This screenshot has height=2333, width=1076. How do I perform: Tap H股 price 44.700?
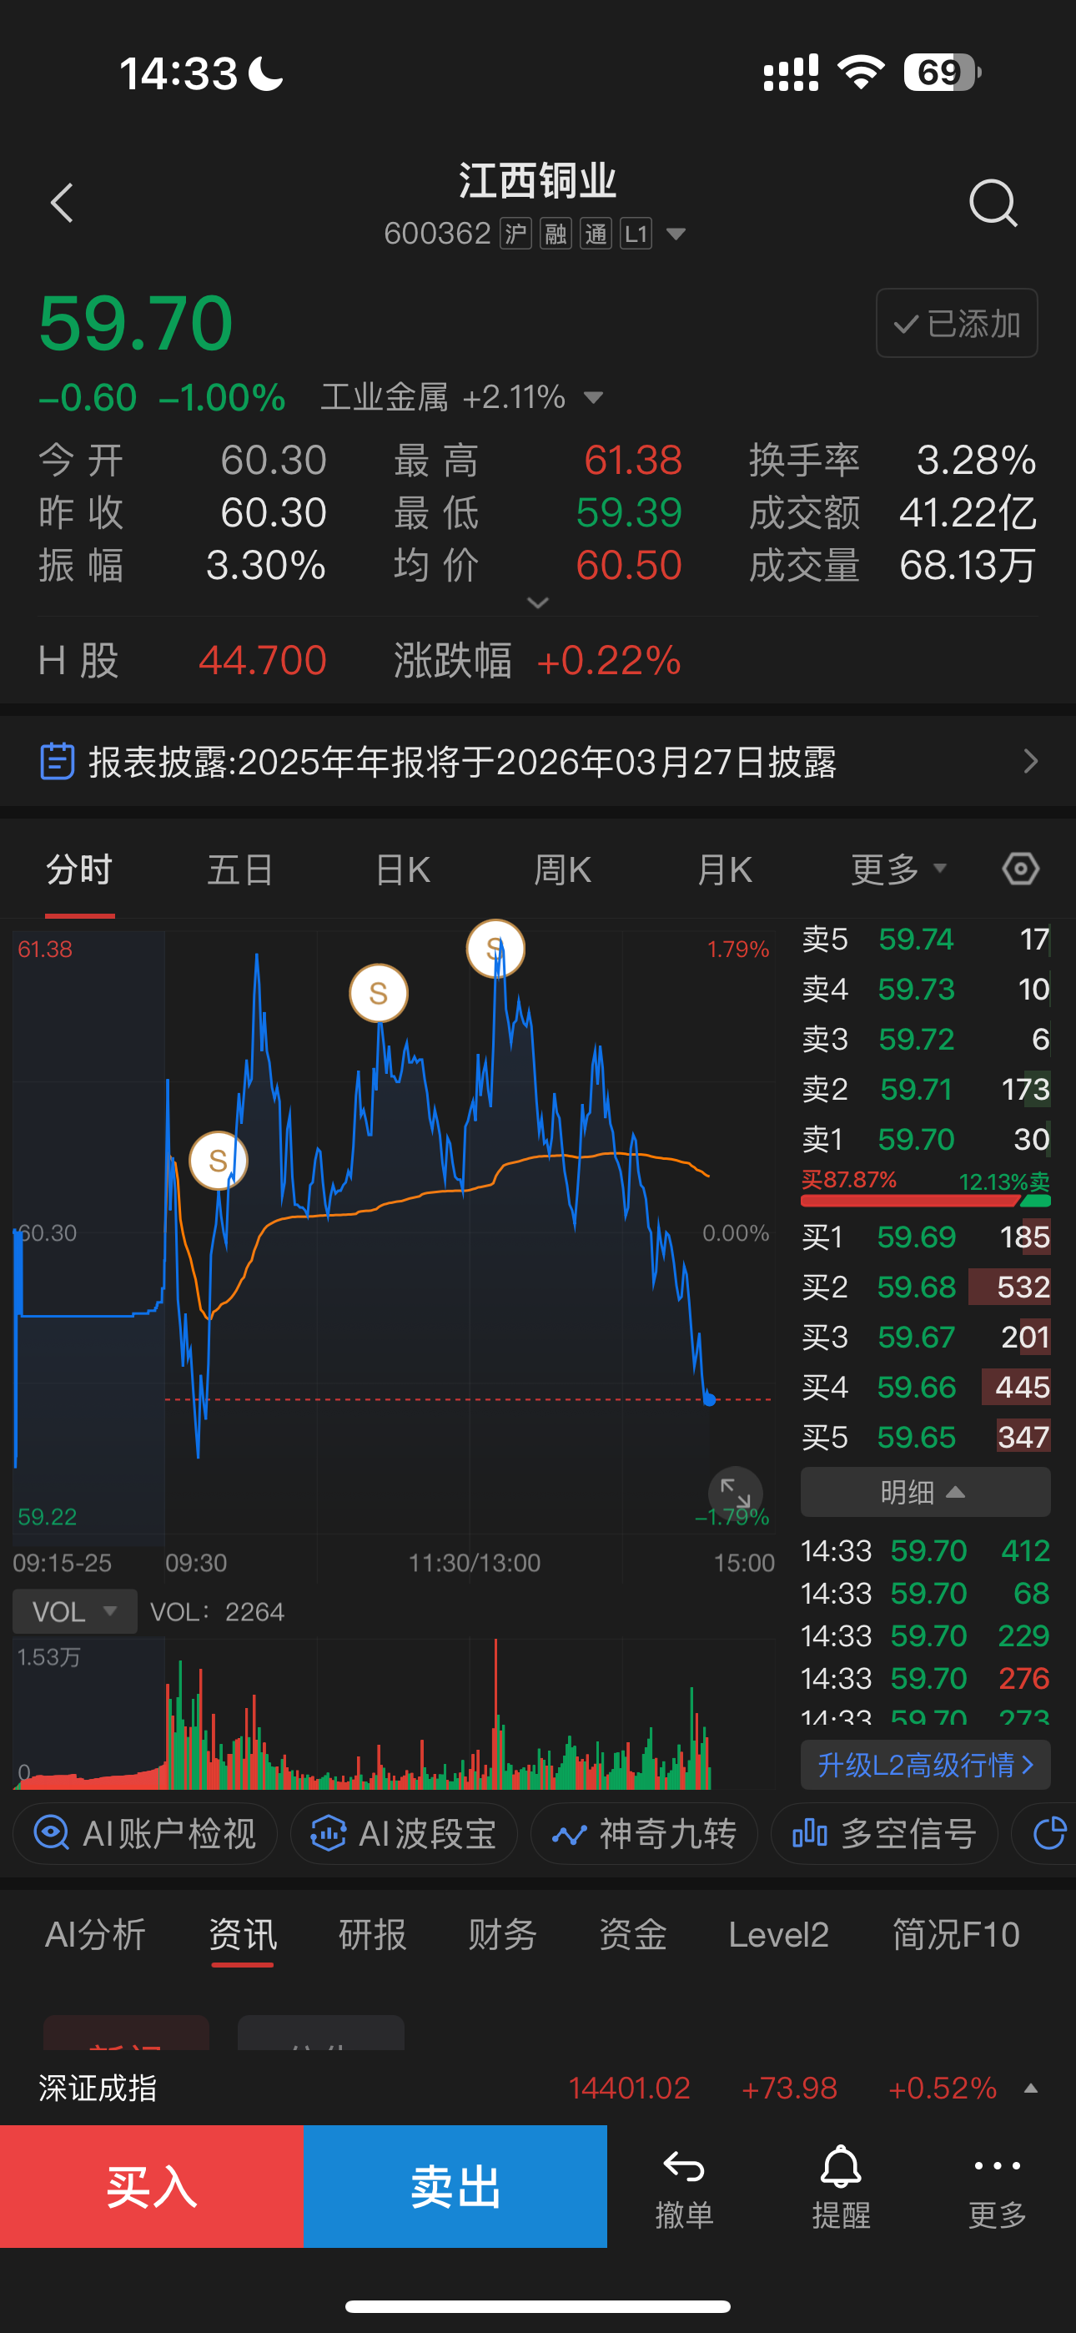[x=262, y=660]
